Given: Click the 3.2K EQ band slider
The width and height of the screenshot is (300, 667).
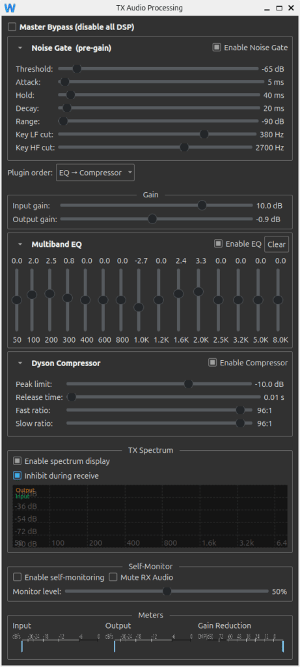Looking at the screenshot, I should point(238,300).
